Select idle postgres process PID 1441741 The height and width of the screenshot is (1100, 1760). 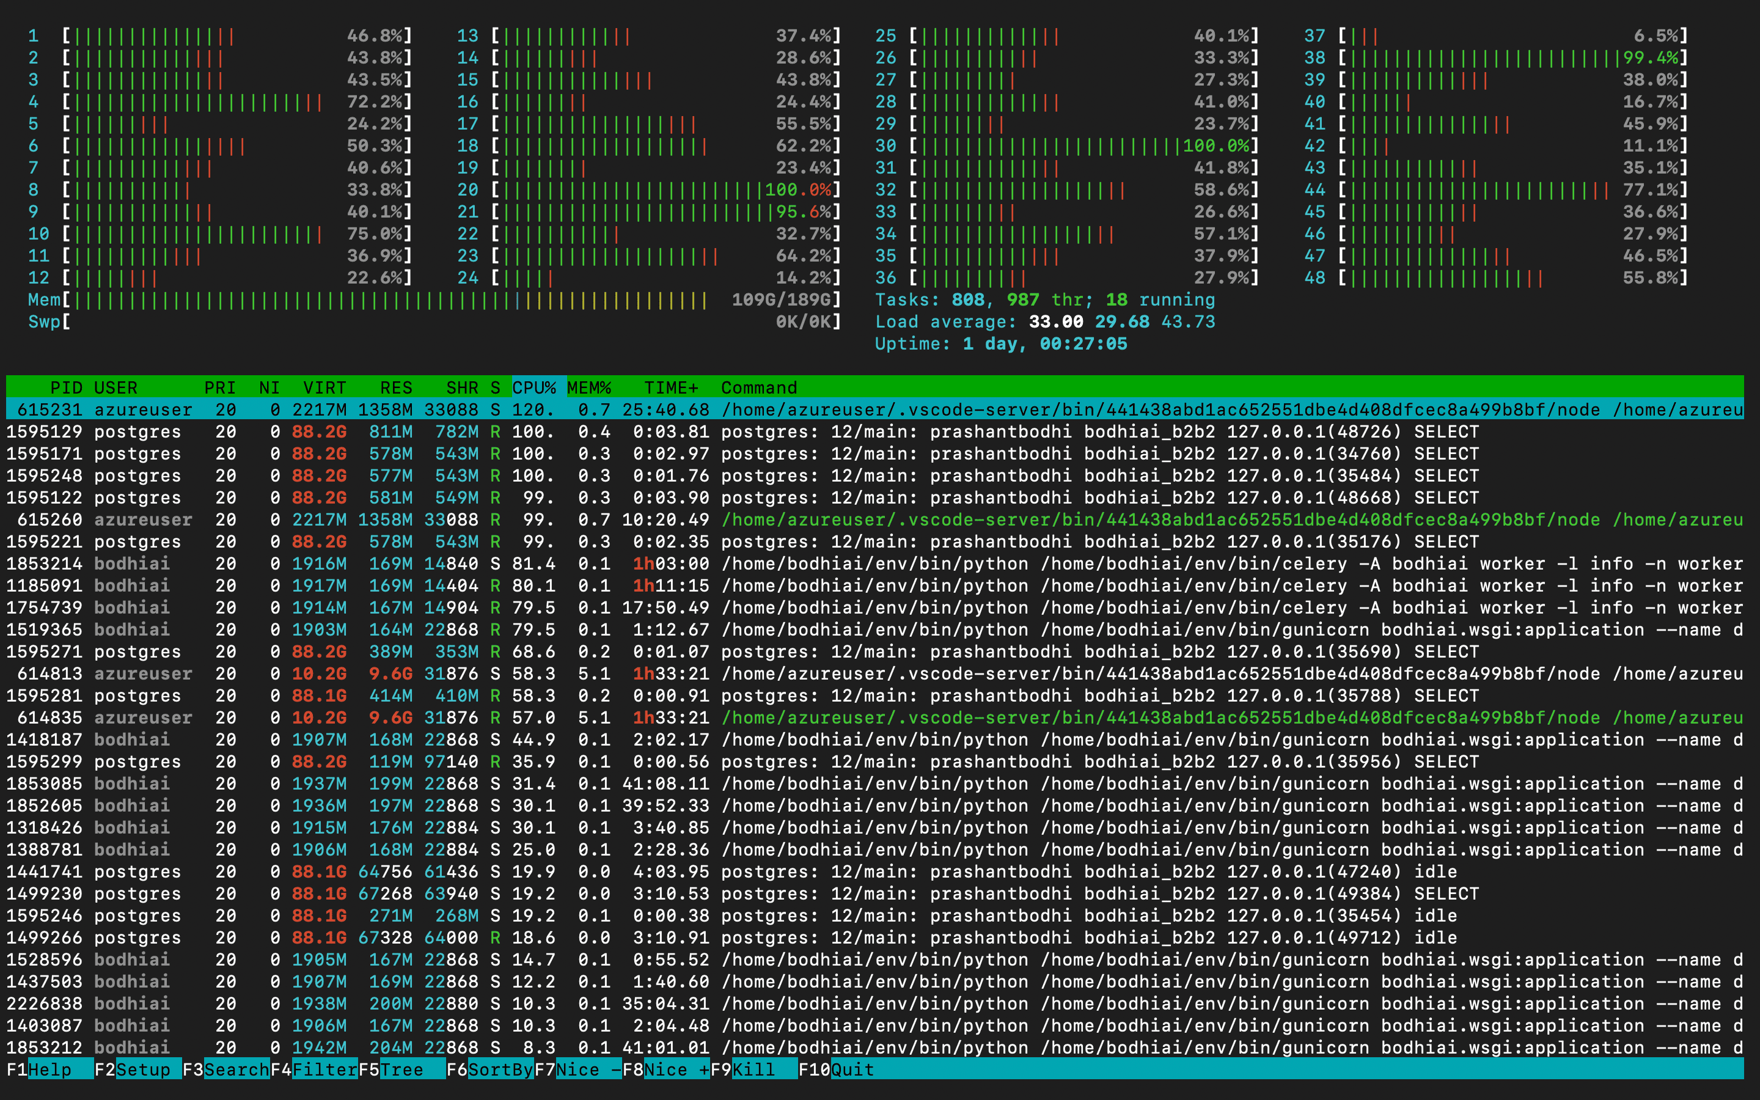tap(875, 871)
